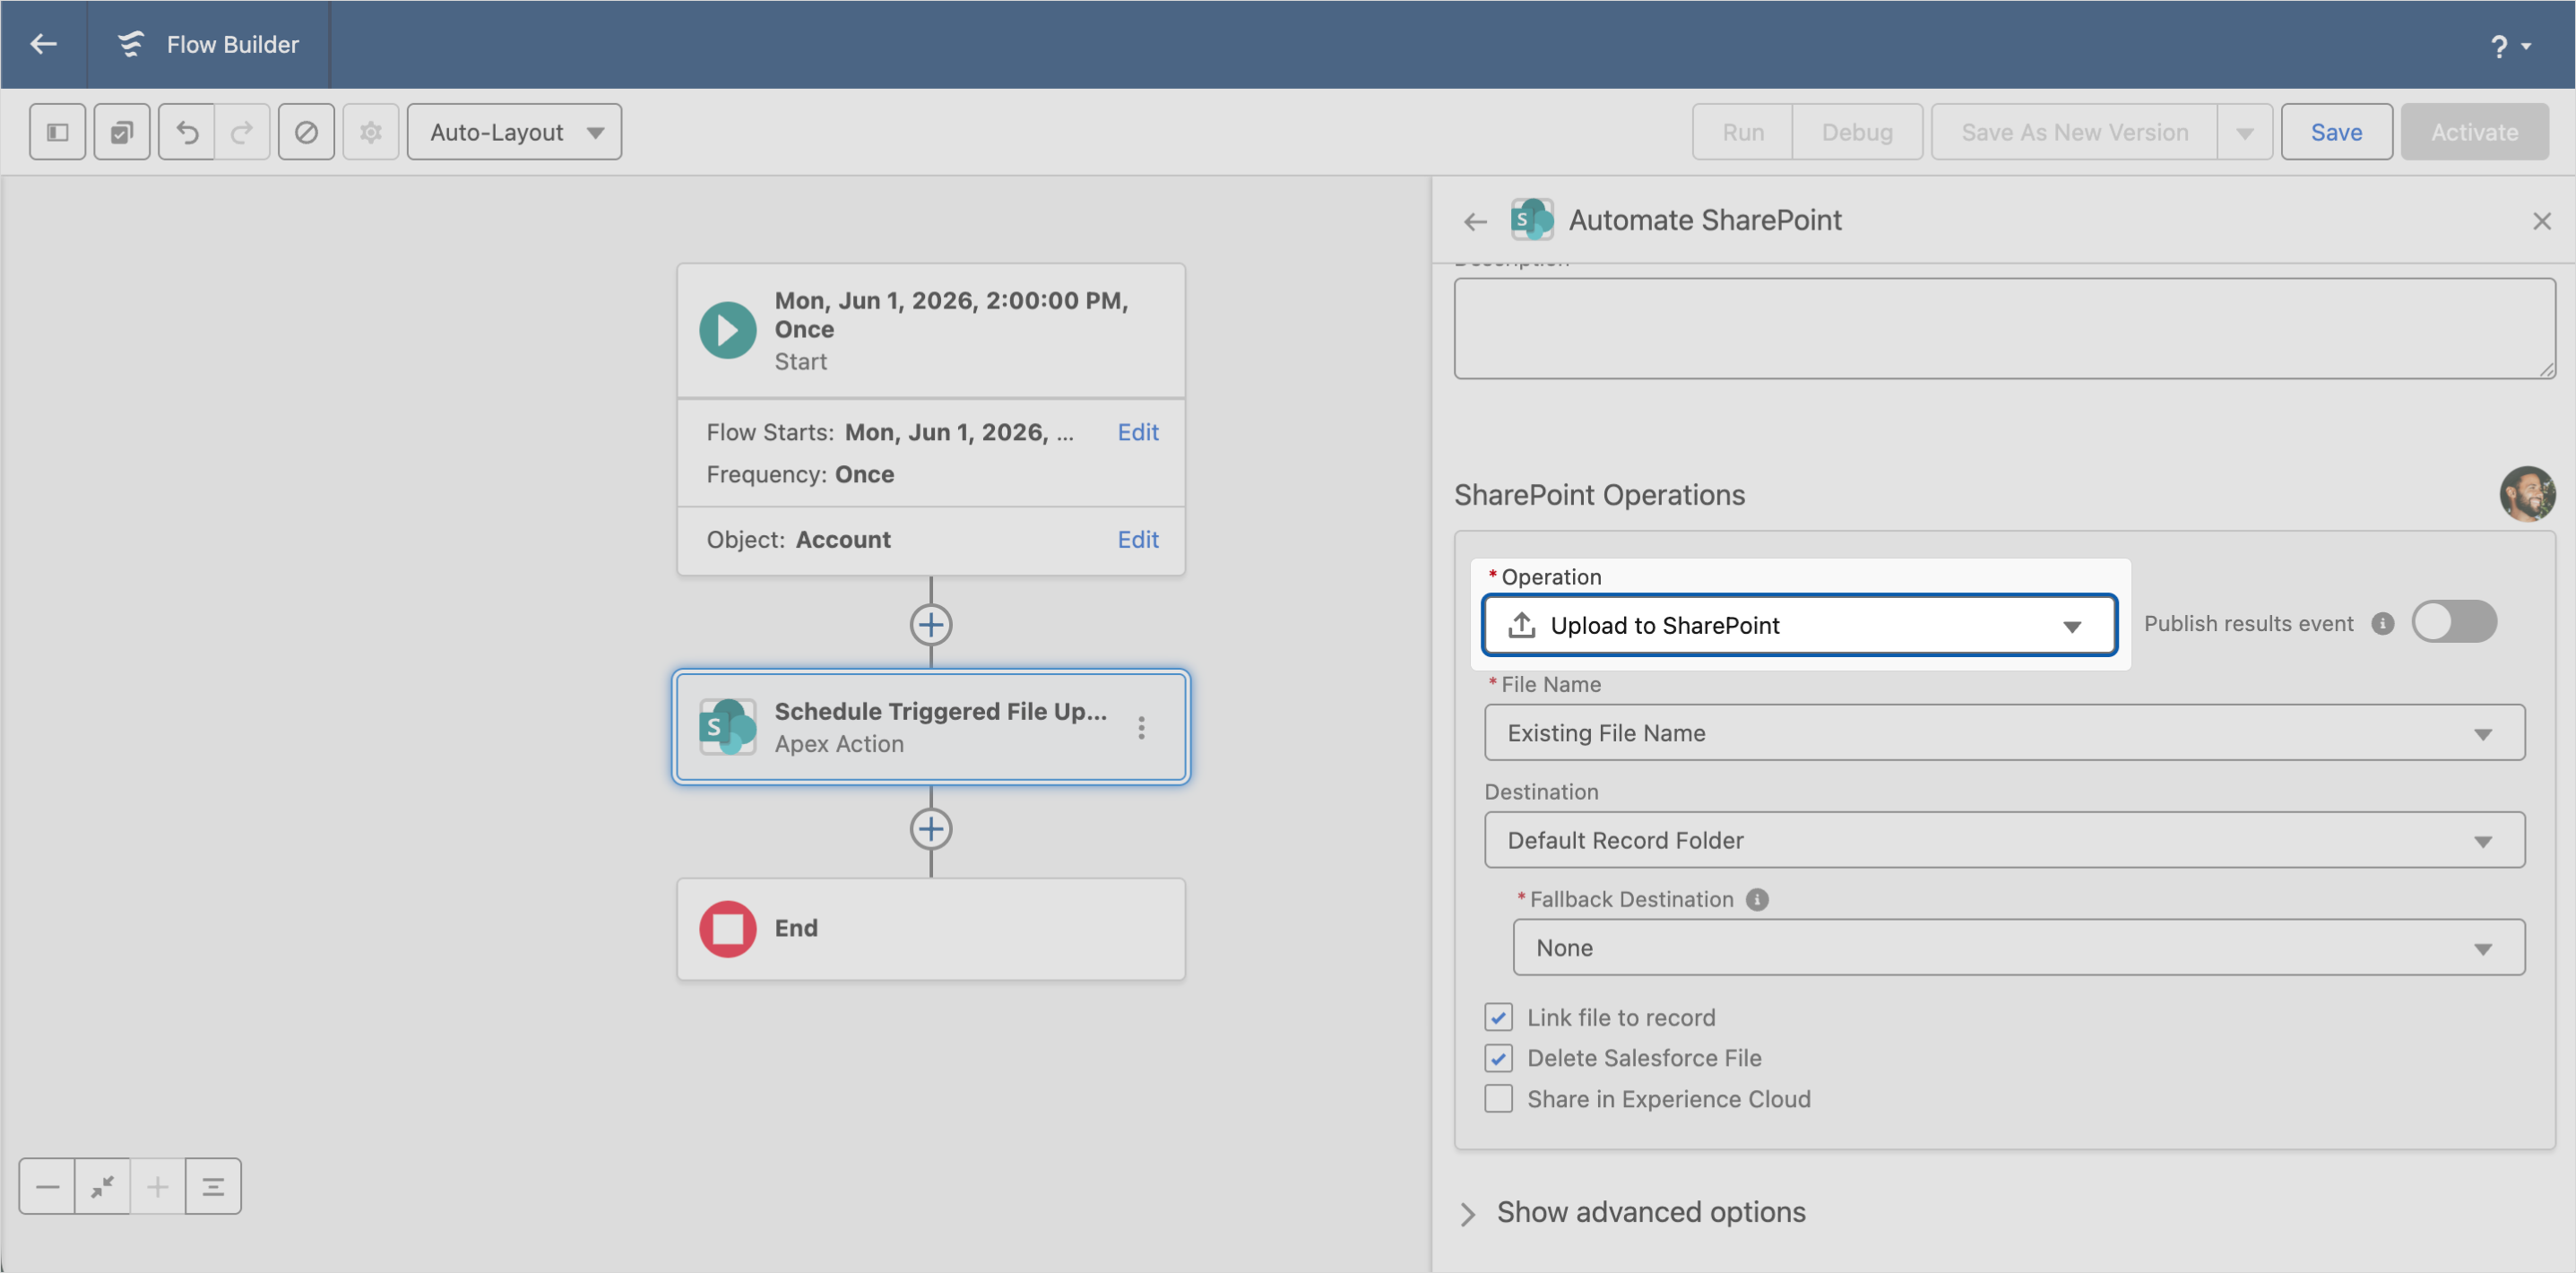
Task: Open the Operation dropdown showing Upload to SharePoint
Action: [x=1799, y=626]
